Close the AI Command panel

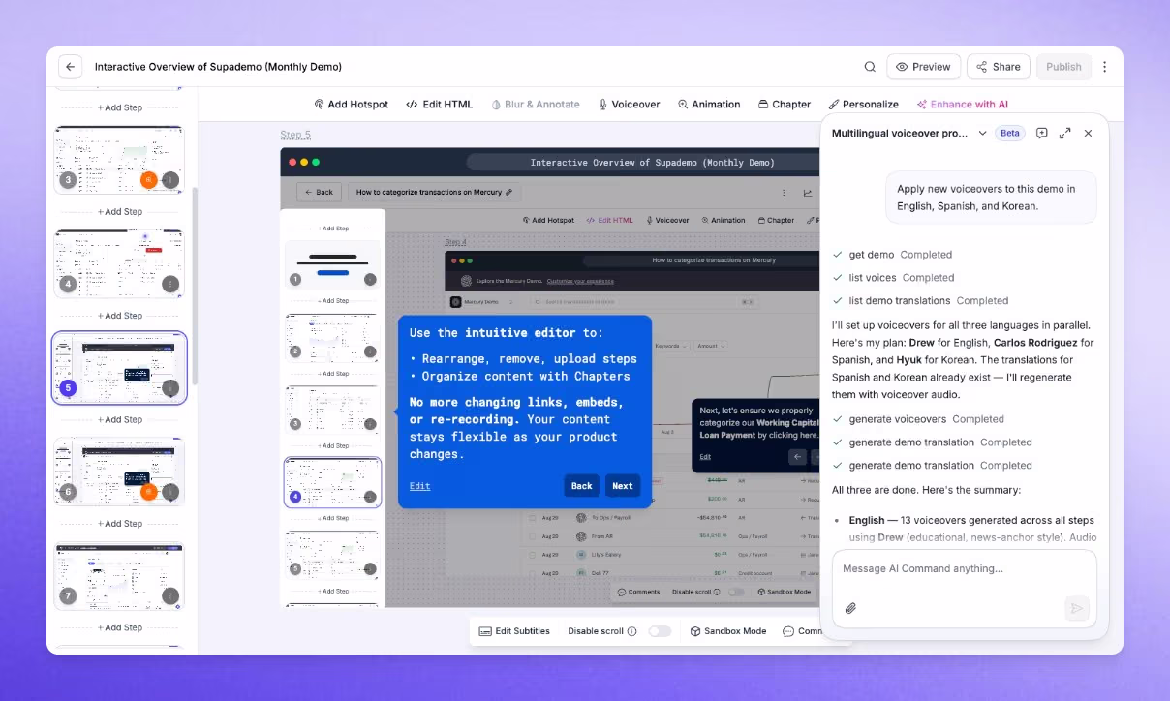pos(1088,134)
